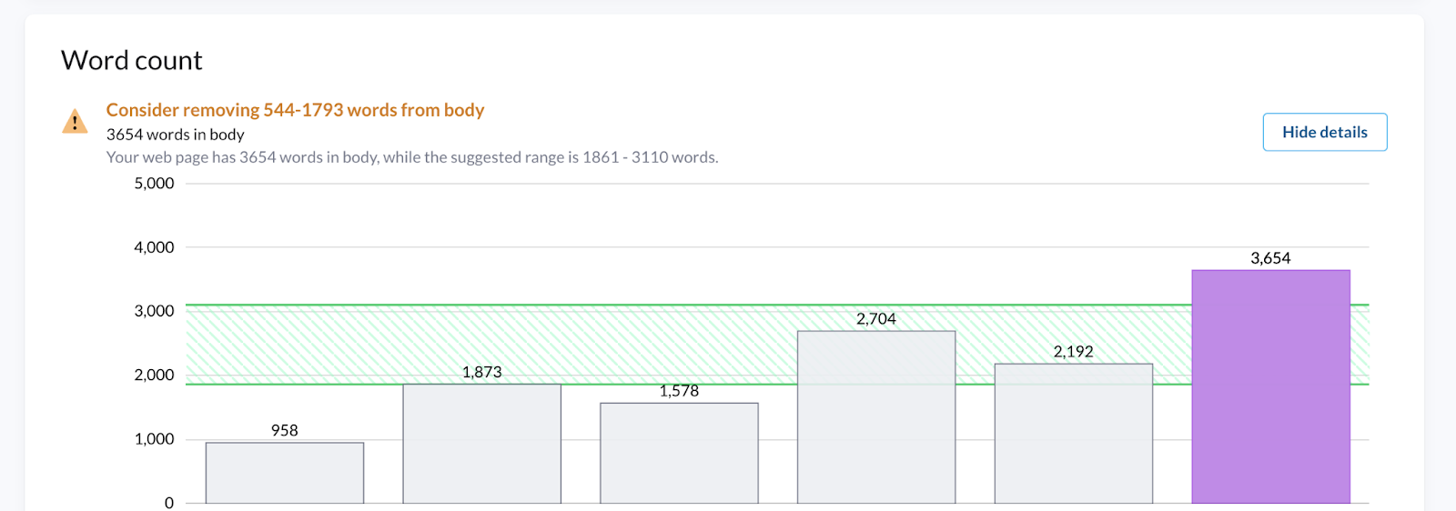This screenshot has width=1456, height=511.
Task: Select the bar labeled 2,704
Action: (x=876, y=417)
